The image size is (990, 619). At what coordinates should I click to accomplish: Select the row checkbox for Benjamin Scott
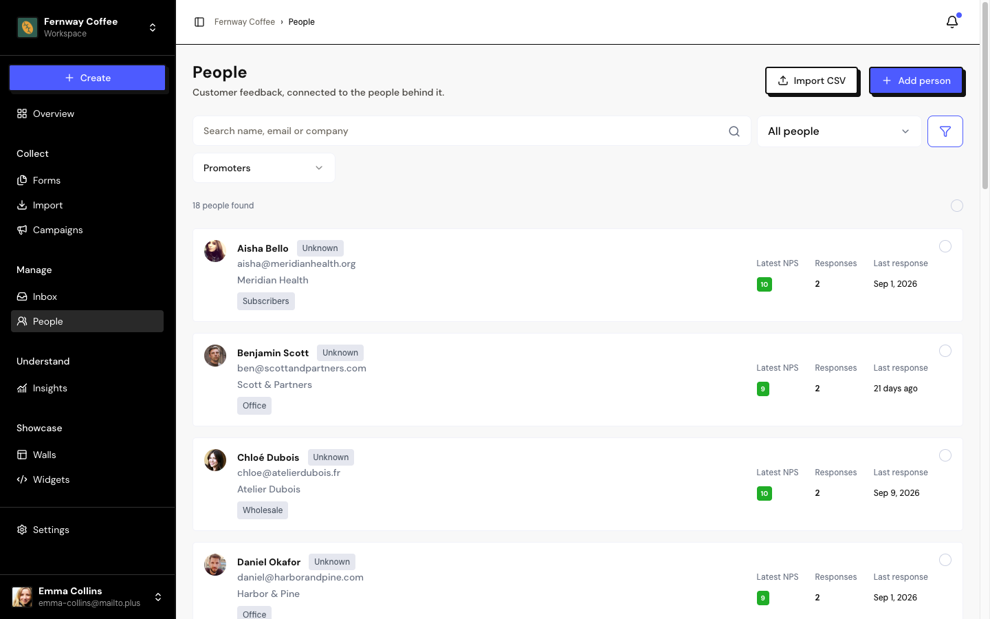click(945, 351)
